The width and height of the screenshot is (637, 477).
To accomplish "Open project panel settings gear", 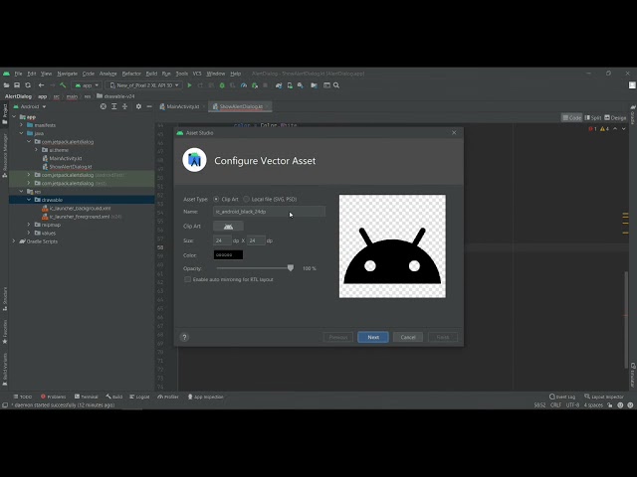I will click(x=138, y=106).
